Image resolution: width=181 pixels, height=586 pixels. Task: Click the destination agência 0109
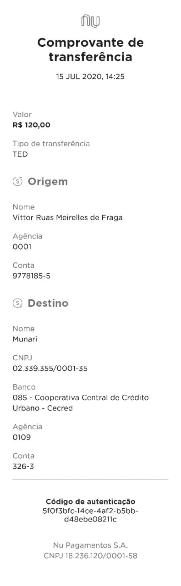[x=22, y=437]
